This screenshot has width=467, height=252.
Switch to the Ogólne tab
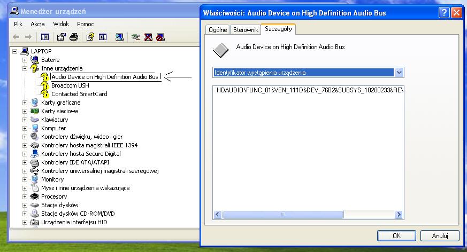(x=218, y=30)
